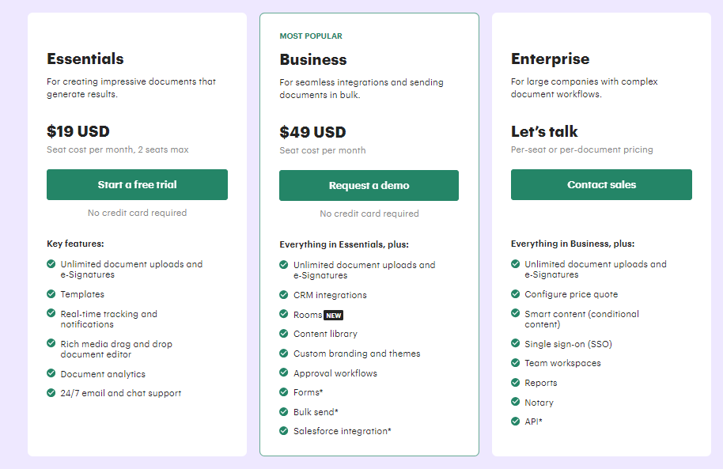Click the Contact sales button
The width and height of the screenshot is (723, 469).
(601, 184)
